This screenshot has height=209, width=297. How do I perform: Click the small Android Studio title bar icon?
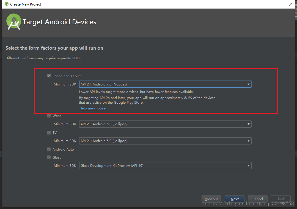7,4
